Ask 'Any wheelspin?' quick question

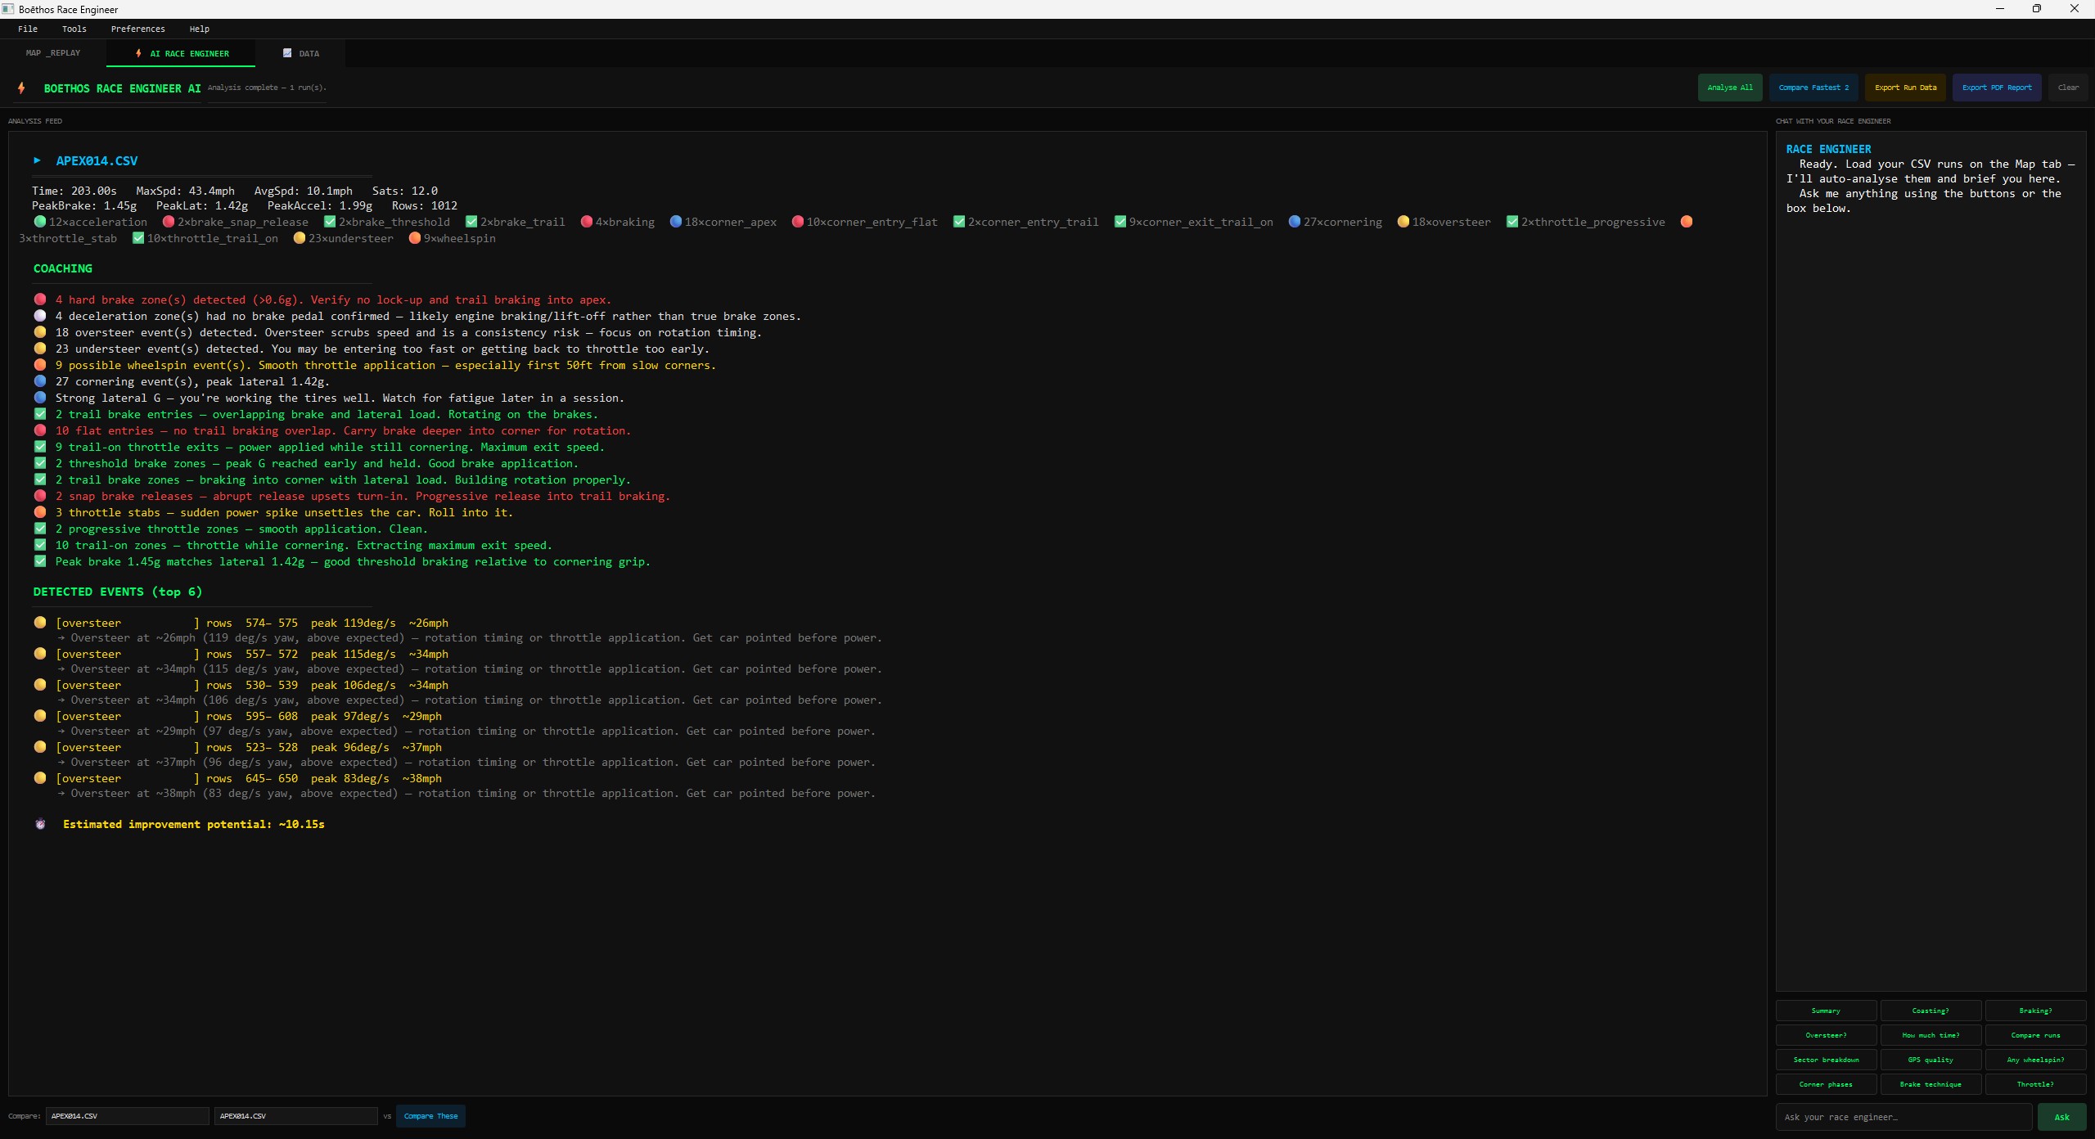[x=2035, y=1060]
